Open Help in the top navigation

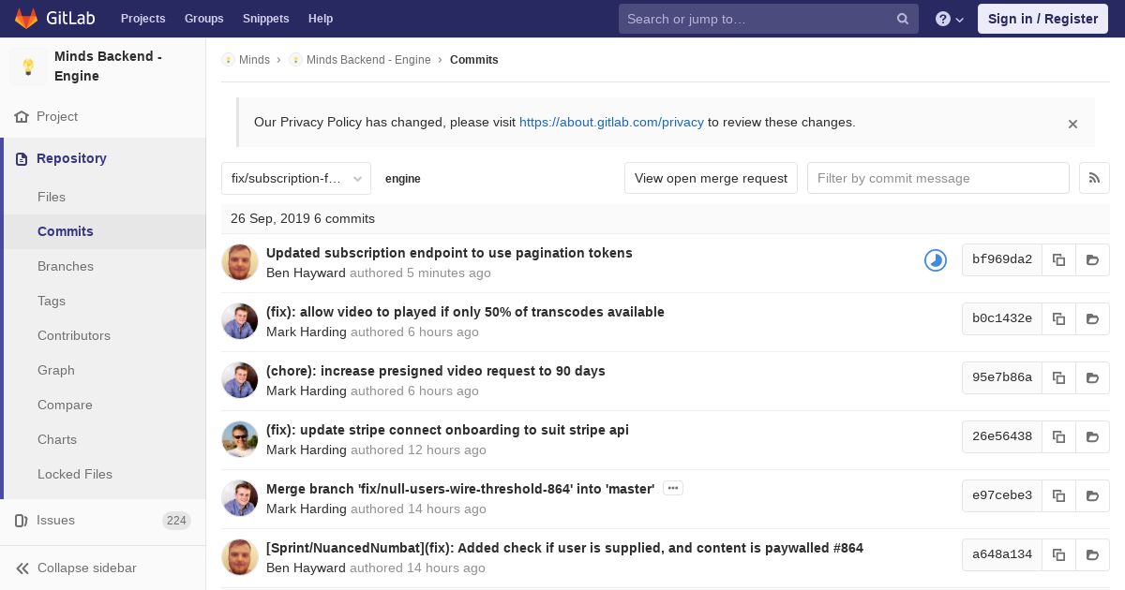click(321, 19)
